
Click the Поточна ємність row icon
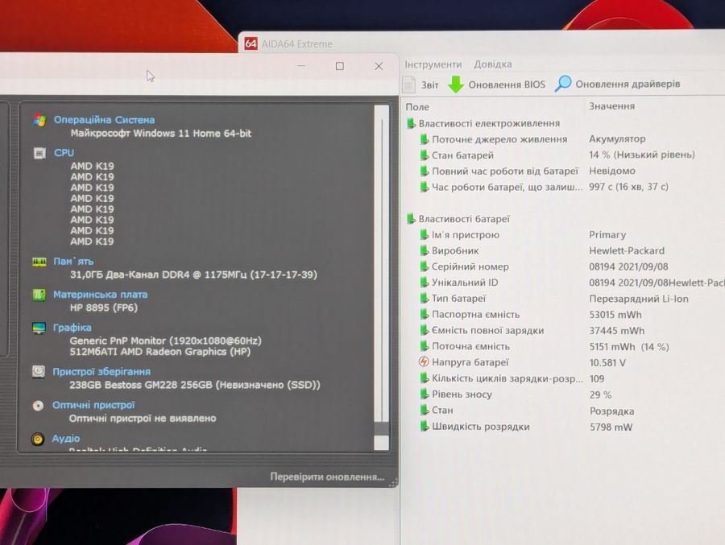pos(424,346)
